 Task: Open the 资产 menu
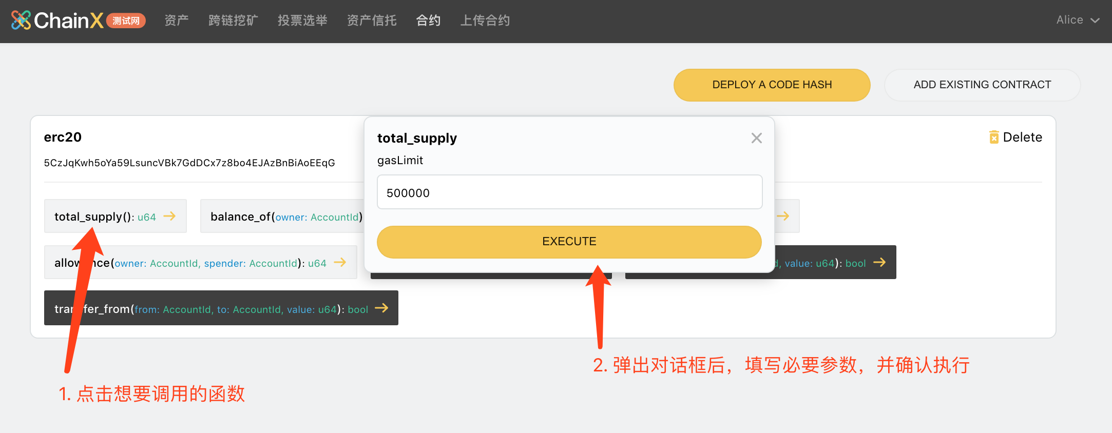click(177, 21)
